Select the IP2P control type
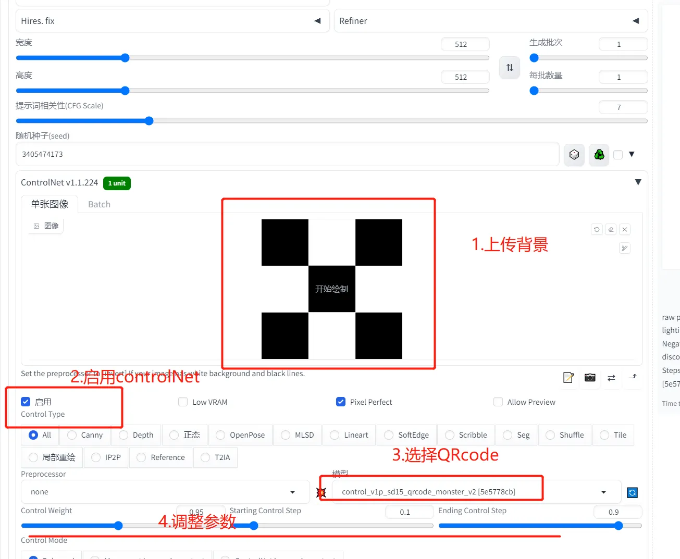The image size is (680, 559). coord(106,457)
